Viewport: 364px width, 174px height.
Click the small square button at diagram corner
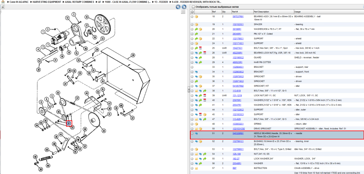(183, 12)
